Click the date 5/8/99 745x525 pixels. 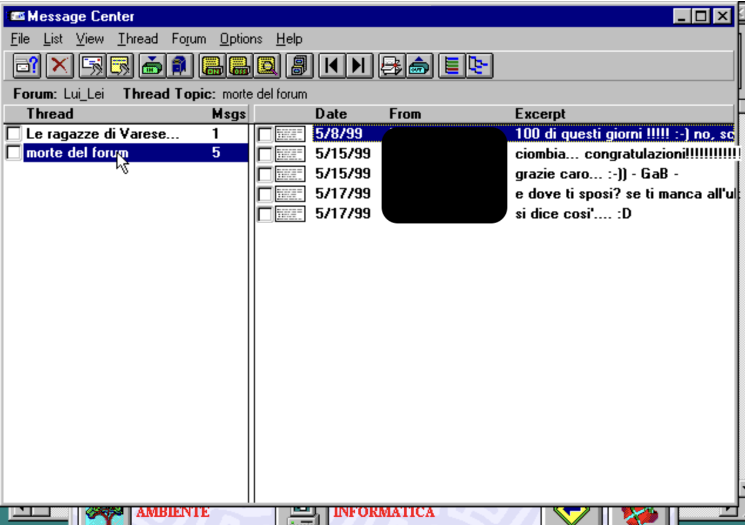click(338, 134)
